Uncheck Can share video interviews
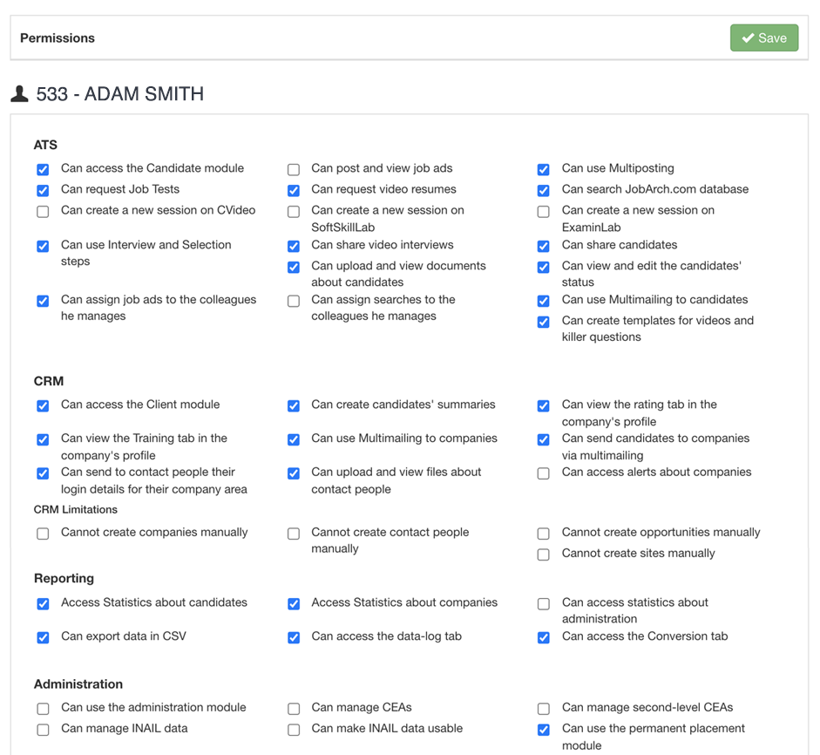 click(294, 246)
